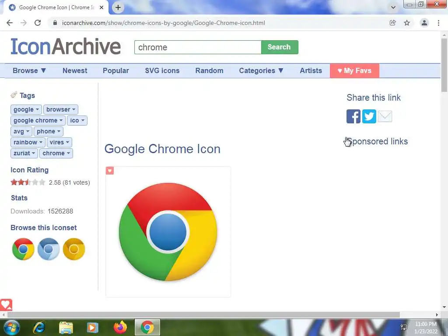
Task: Click the page URL in address bar
Action: (164, 23)
